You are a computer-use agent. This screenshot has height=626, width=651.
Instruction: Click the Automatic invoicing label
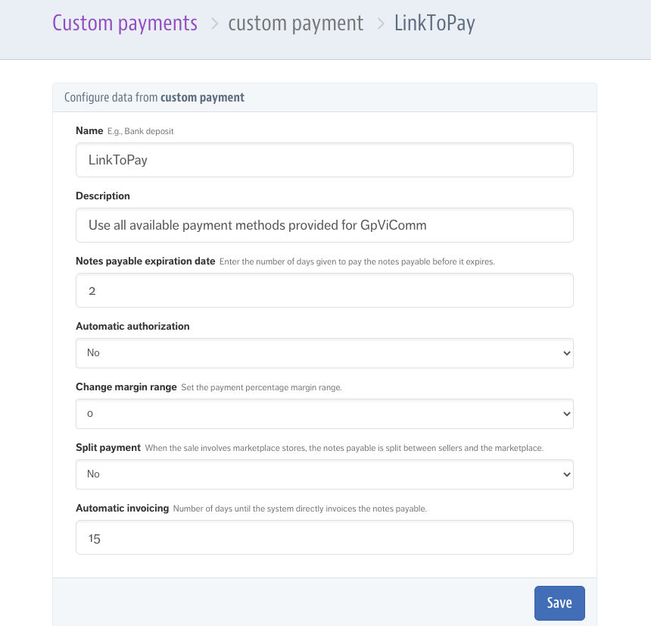coord(122,509)
